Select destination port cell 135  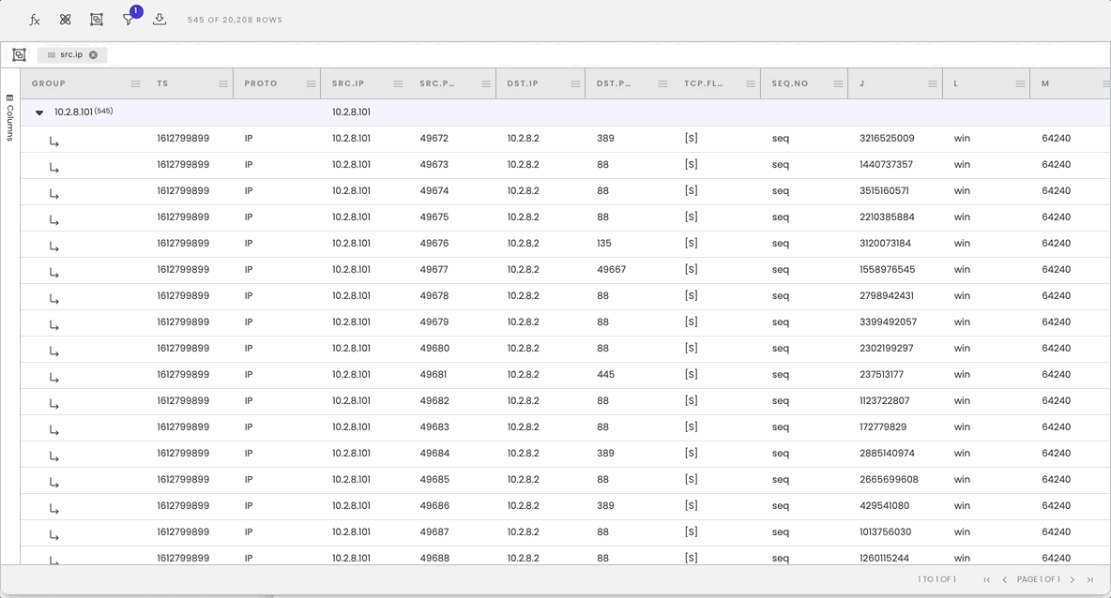[x=603, y=244]
